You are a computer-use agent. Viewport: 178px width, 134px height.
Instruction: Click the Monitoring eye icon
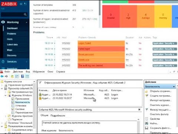point(3,22)
